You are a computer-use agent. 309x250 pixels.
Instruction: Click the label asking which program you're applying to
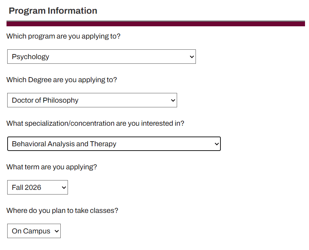pos(63,36)
